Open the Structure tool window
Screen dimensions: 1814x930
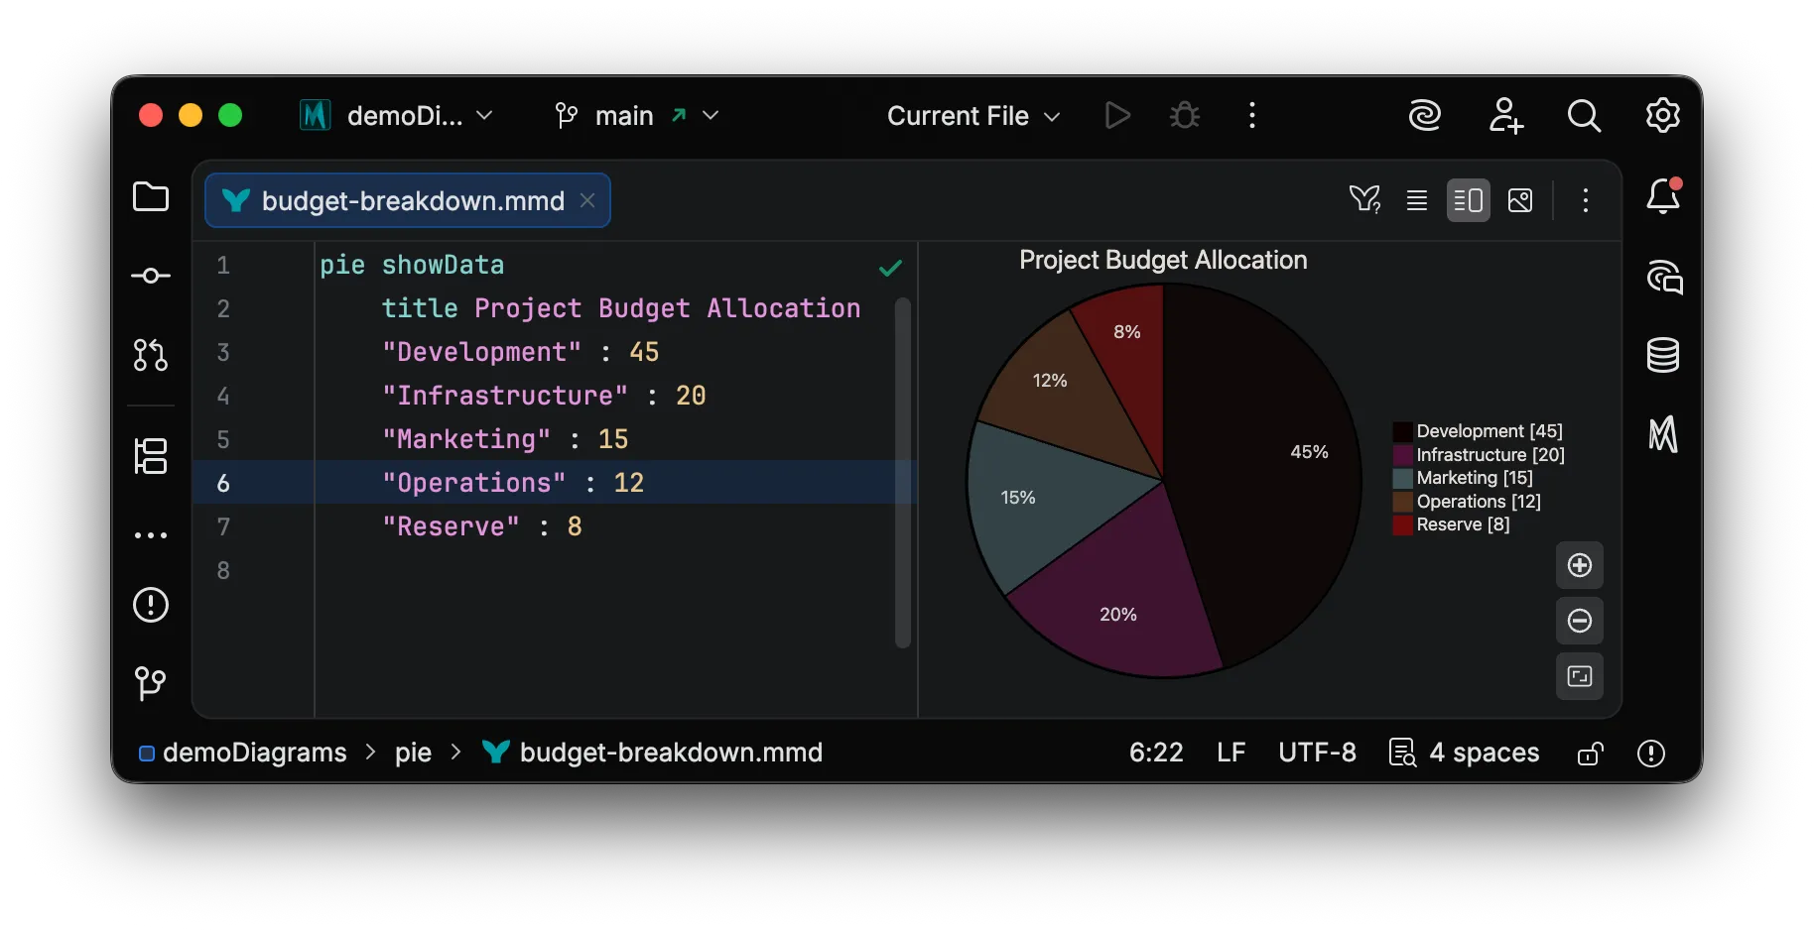coord(150,456)
